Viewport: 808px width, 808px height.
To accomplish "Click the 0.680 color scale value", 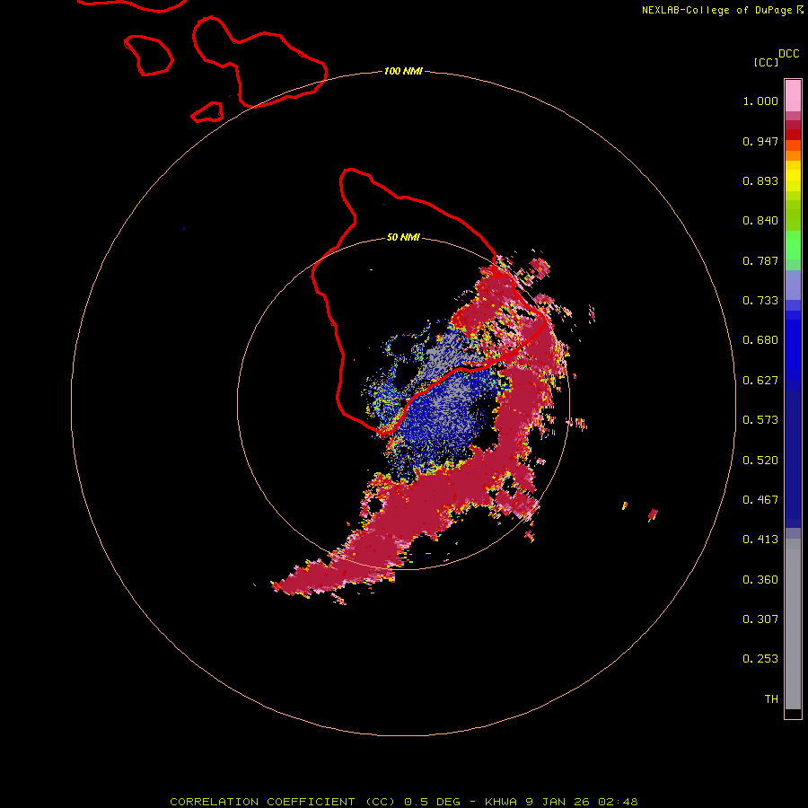I will (760, 340).
